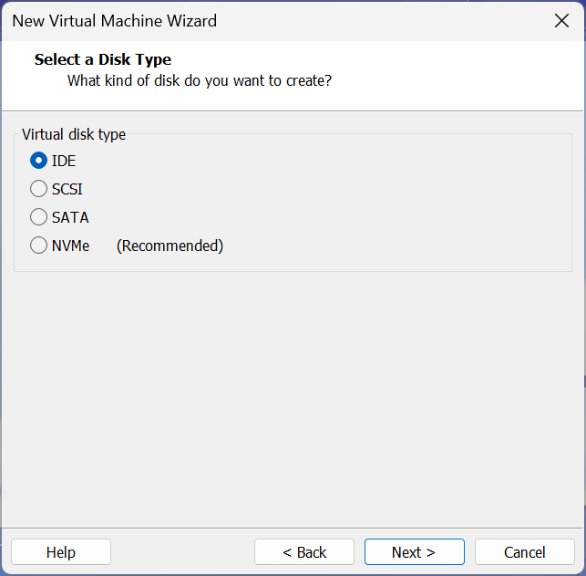Choose the SCSI disk type radio circle
This screenshot has width=586, height=576.
[x=38, y=189]
